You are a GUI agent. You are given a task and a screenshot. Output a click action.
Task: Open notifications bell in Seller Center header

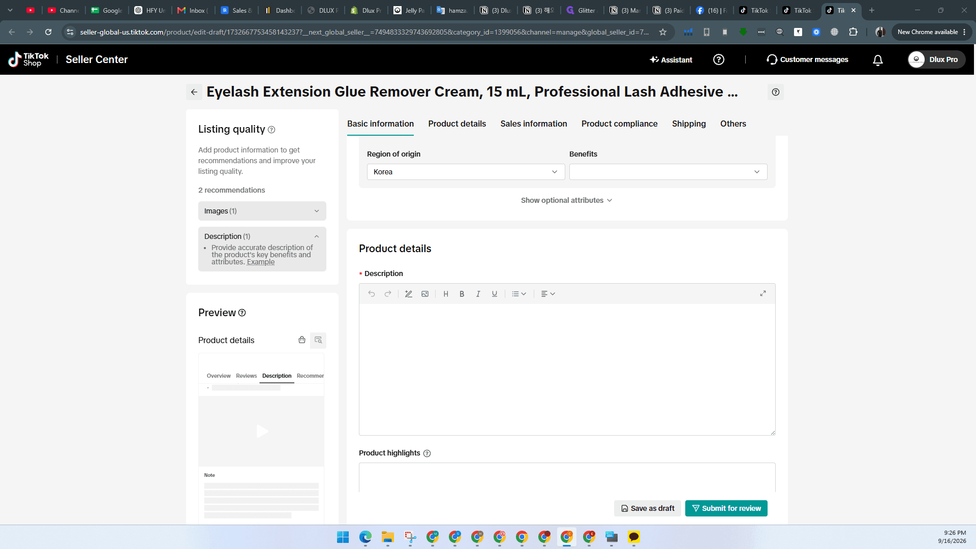pos(878,60)
